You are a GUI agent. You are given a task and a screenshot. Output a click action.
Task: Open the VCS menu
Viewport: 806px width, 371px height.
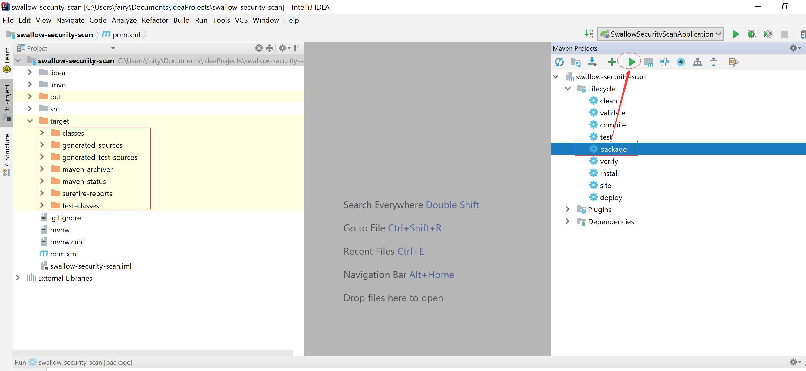pyautogui.click(x=241, y=20)
